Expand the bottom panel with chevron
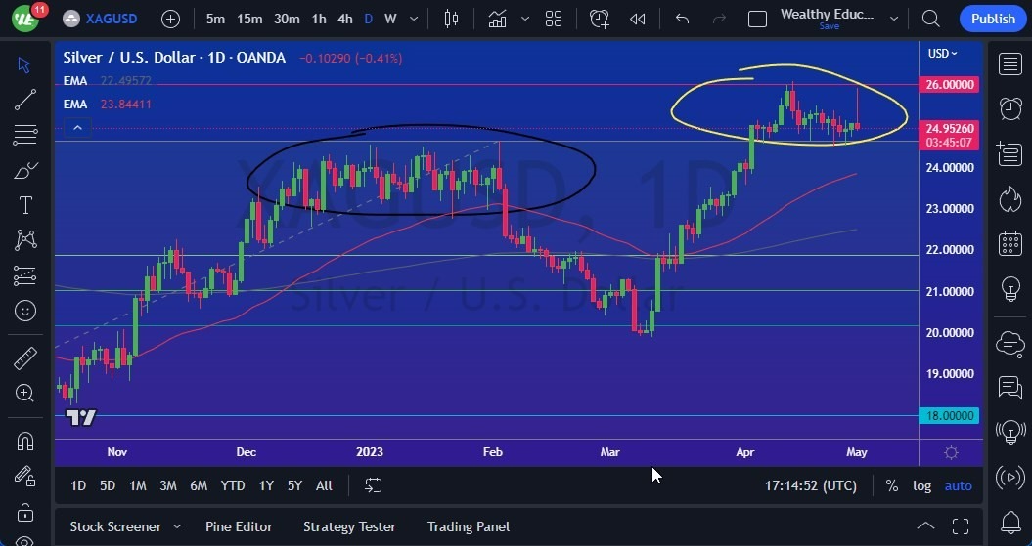1032x546 pixels. click(x=925, y=525)
